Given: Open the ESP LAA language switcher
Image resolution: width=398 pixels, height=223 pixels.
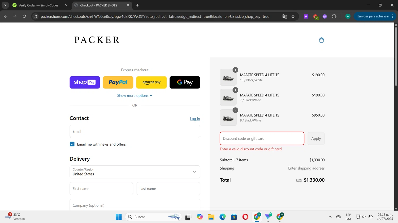Looking at the screenshot, I should click(348, 217).
